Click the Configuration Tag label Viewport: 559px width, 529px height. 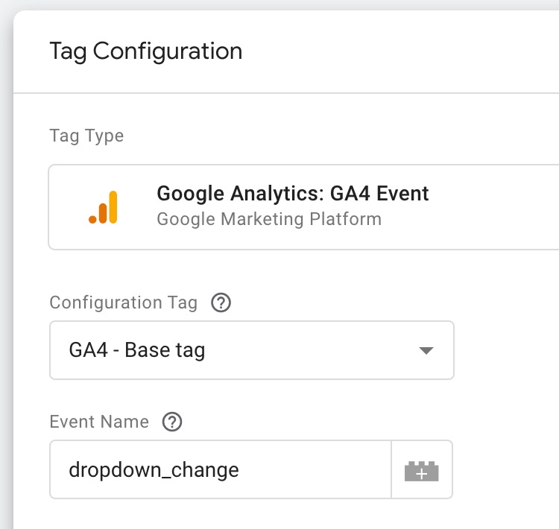[123, 302]
